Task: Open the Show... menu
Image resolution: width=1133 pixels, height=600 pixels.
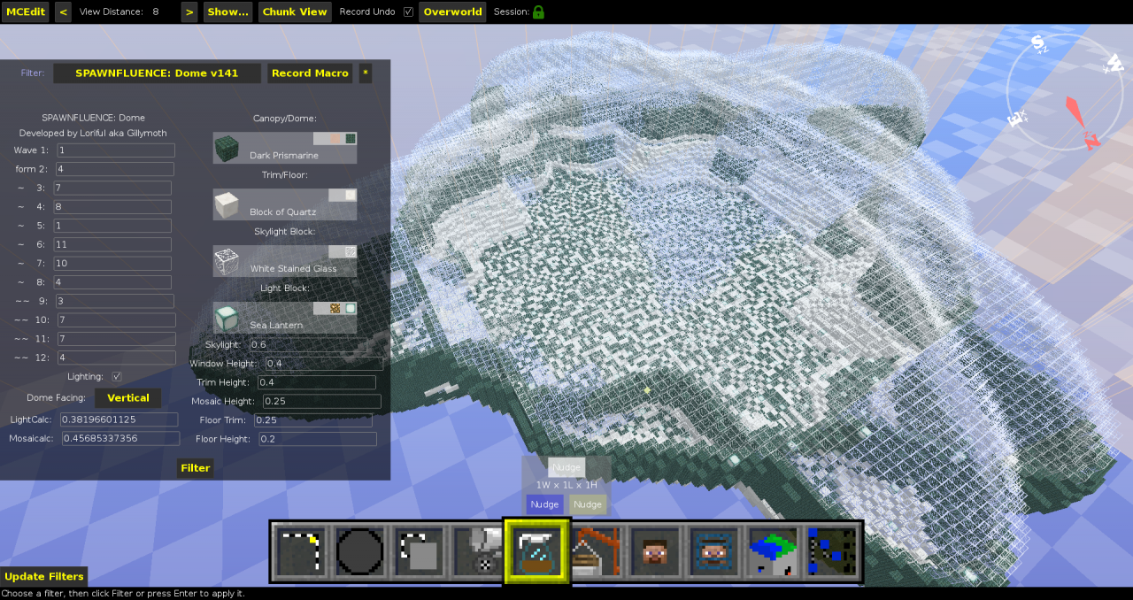Action: 227,12
